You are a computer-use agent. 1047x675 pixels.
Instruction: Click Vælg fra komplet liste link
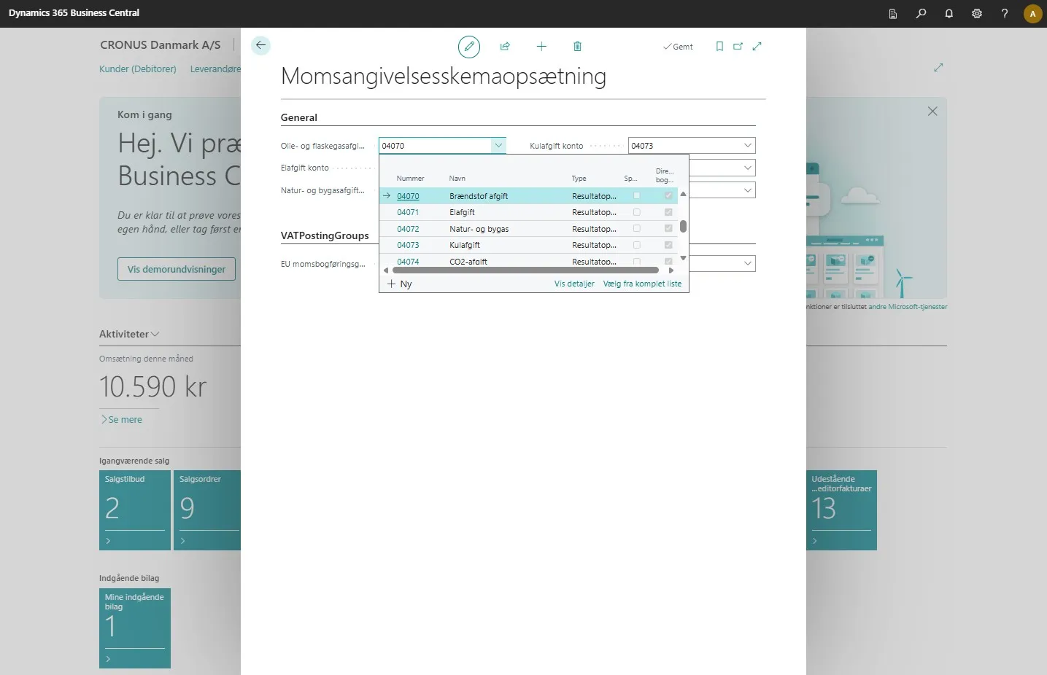tap(642, 284)
